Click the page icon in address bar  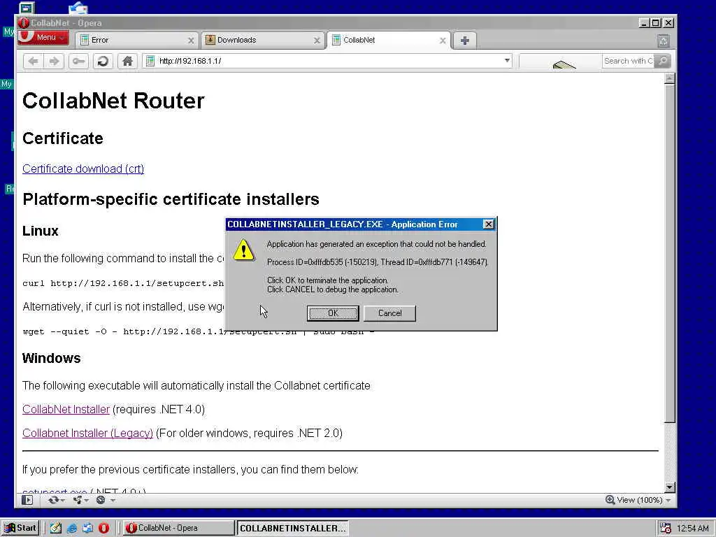pyautogui.click(x=150, y=61)
